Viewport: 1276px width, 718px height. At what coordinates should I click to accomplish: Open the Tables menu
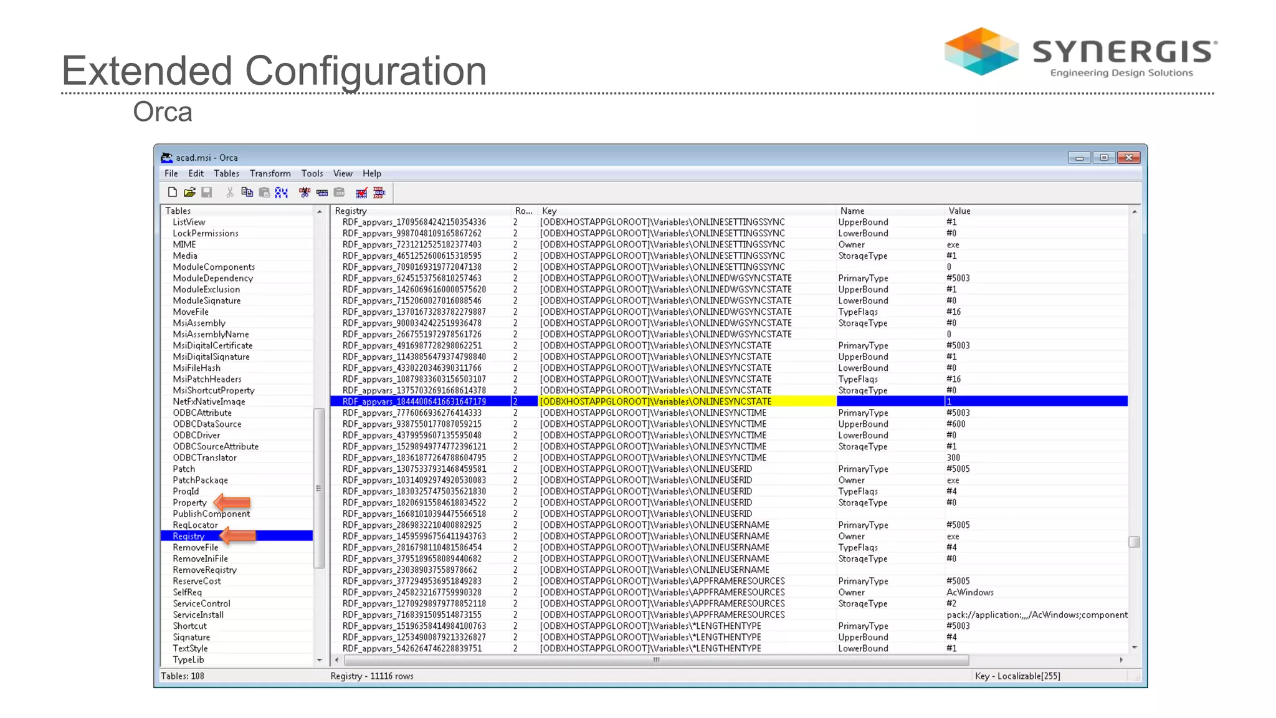click(226, 174)
